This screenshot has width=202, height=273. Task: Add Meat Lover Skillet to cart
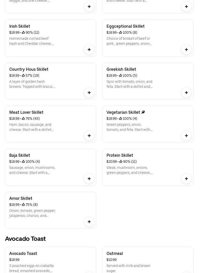tap(89, 136)
